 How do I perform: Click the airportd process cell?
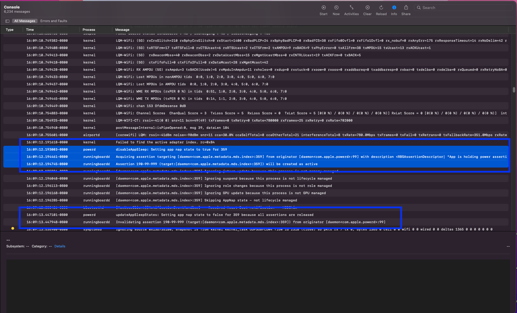pos(91,135)
